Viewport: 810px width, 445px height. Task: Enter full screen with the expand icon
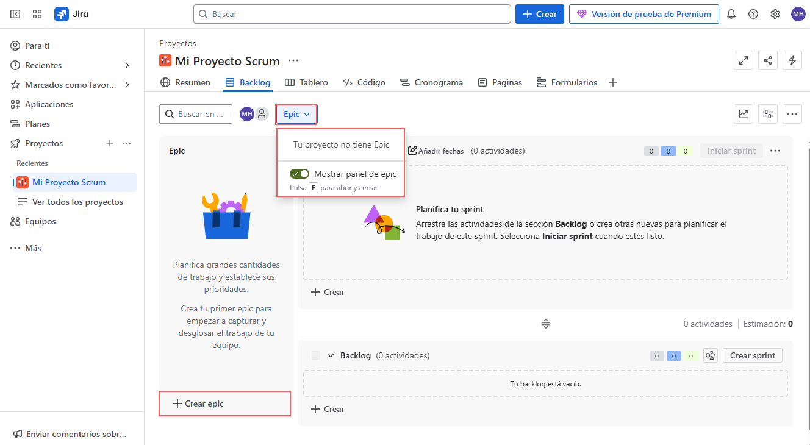click(744, 60)
